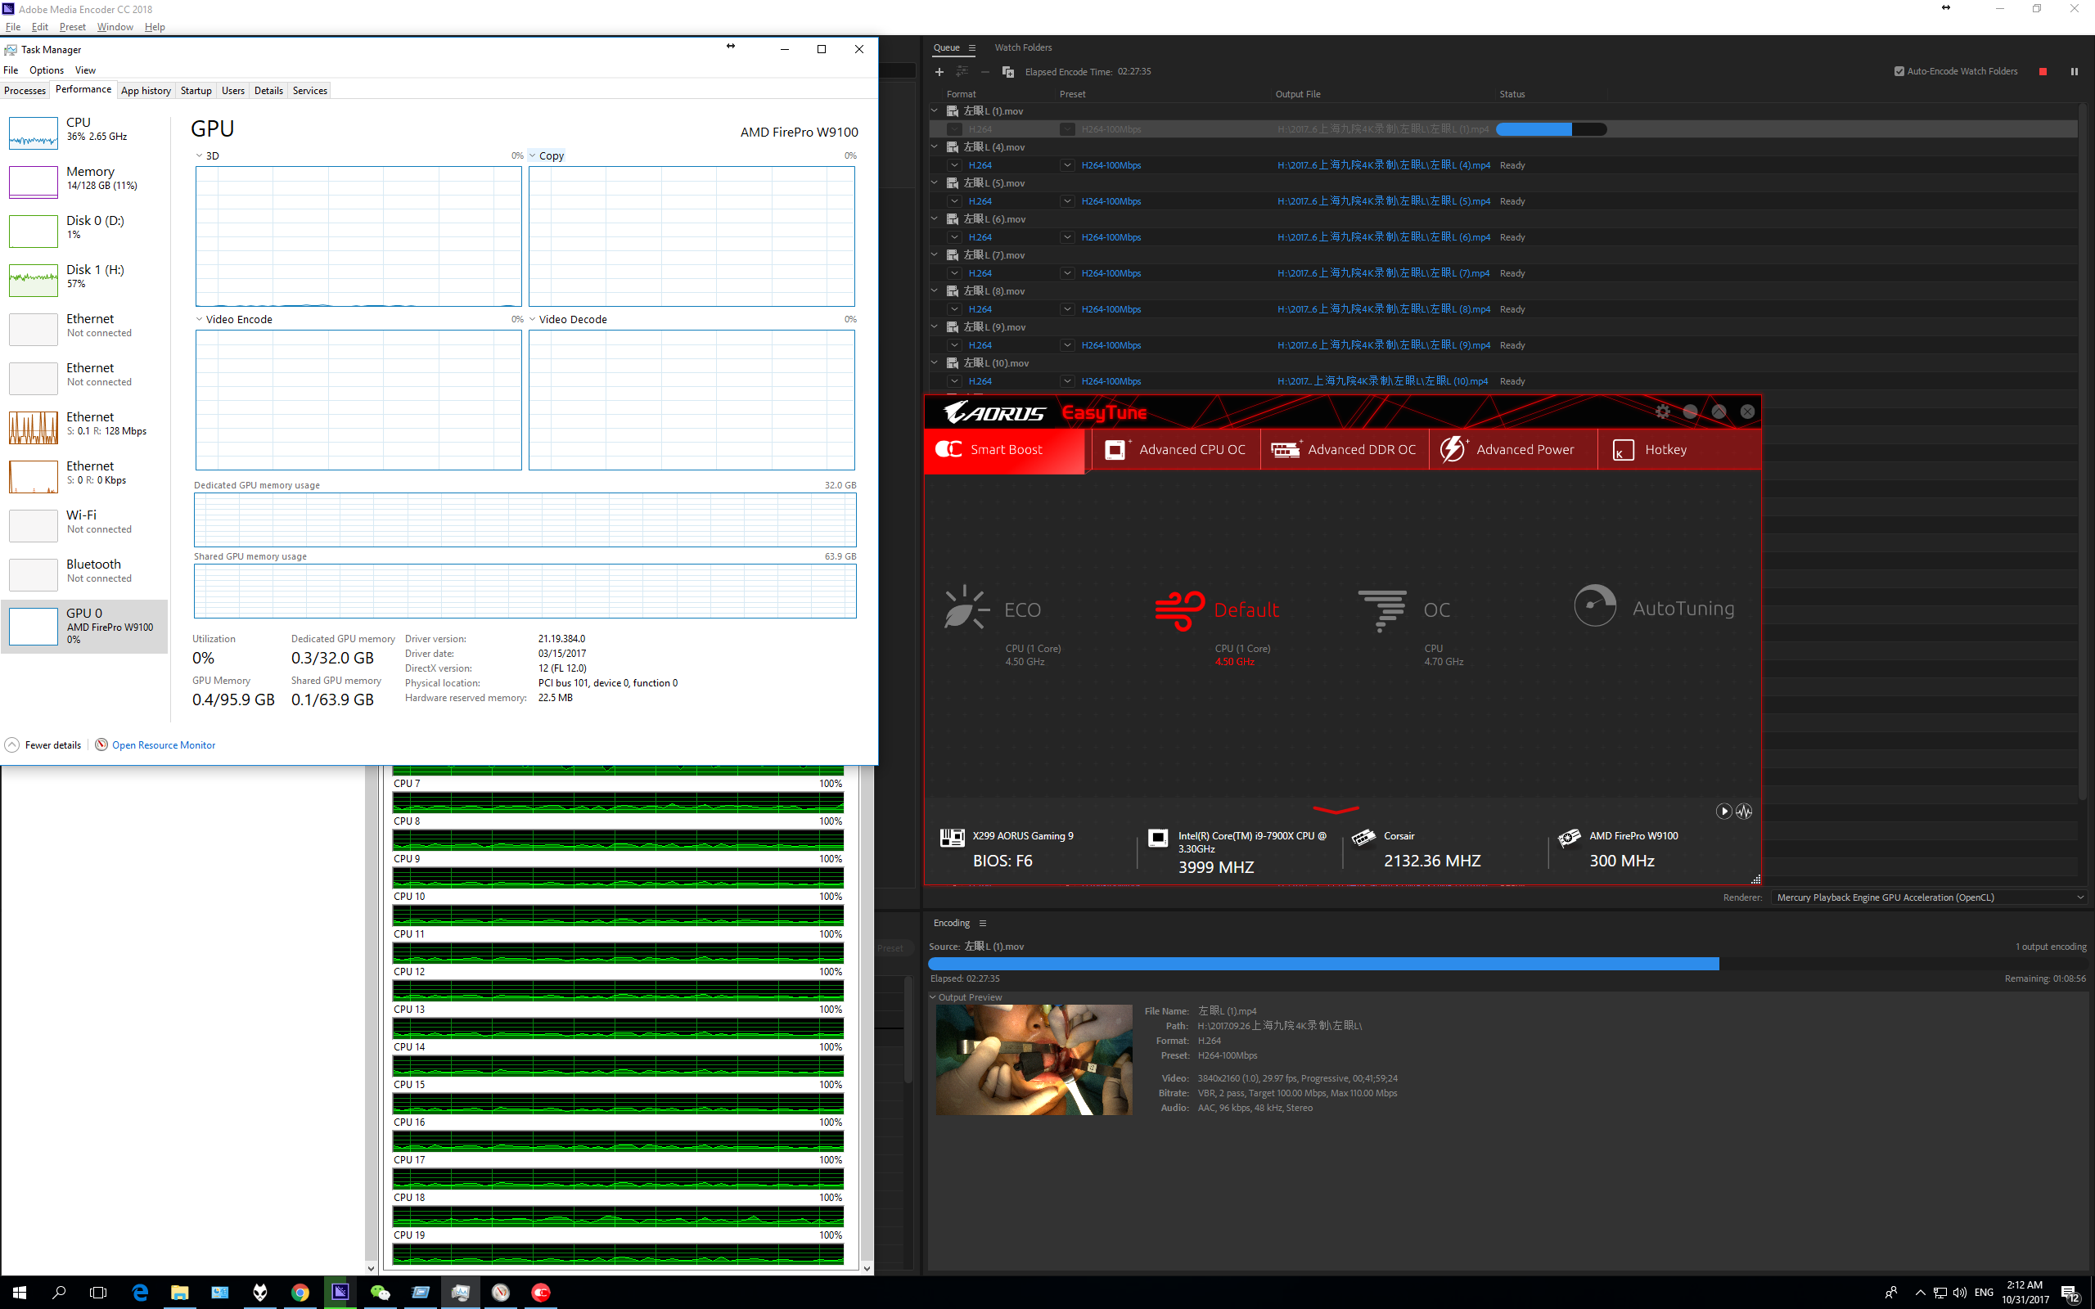
Task: Open EasyTune settings gear
Action: (x=1663, y=412)
